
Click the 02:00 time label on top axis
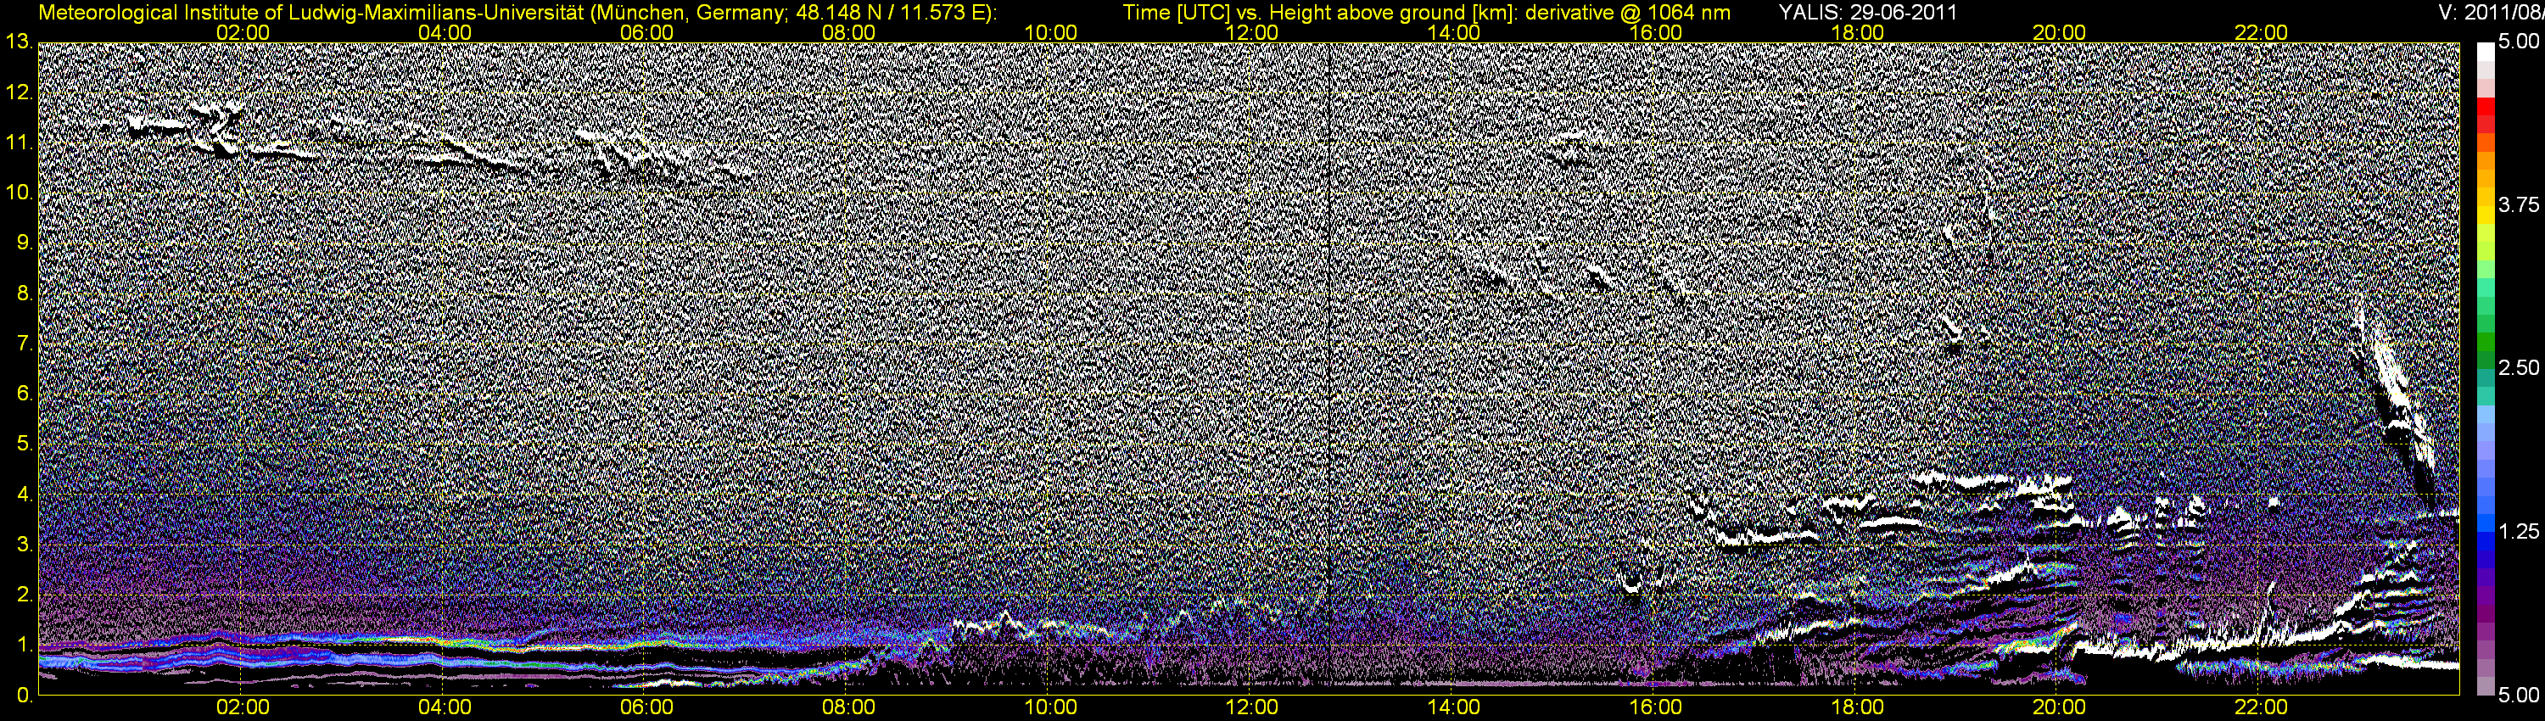pyautogui.click(x=243, y=32)
